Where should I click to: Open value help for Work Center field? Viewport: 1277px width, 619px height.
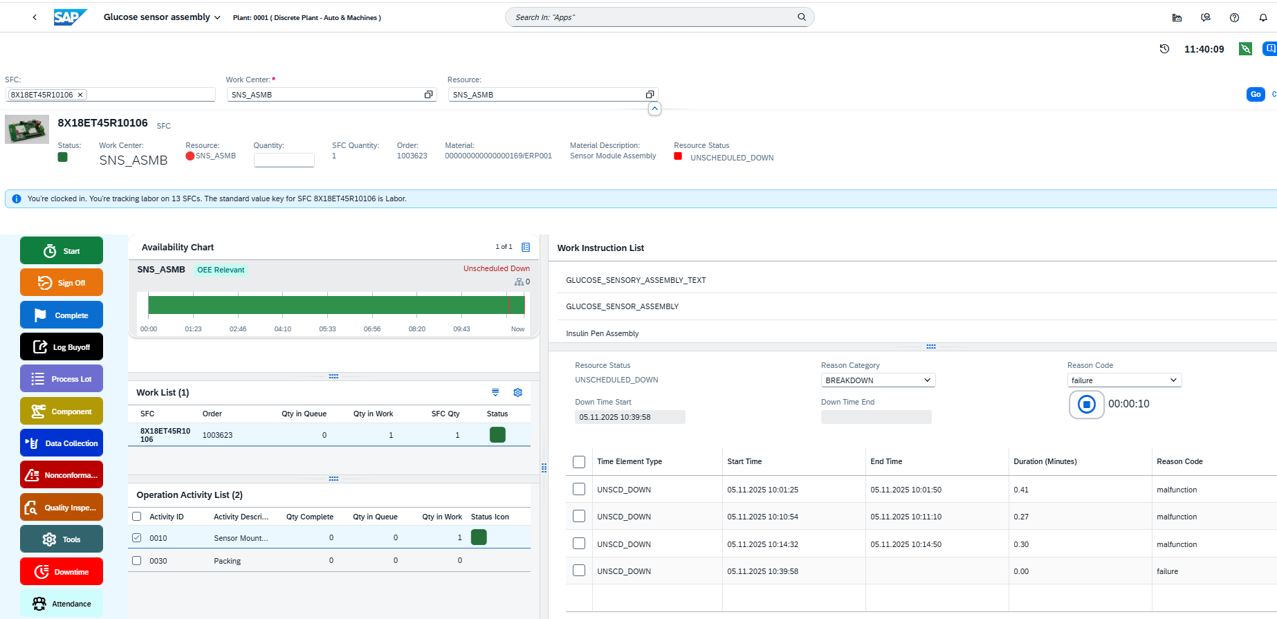428,95
